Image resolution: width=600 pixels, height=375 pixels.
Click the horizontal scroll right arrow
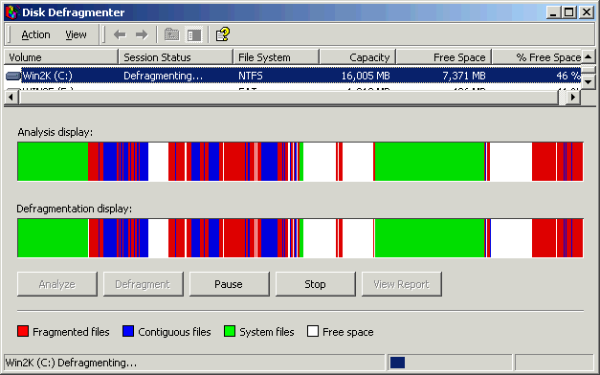(x=573, y=98)
